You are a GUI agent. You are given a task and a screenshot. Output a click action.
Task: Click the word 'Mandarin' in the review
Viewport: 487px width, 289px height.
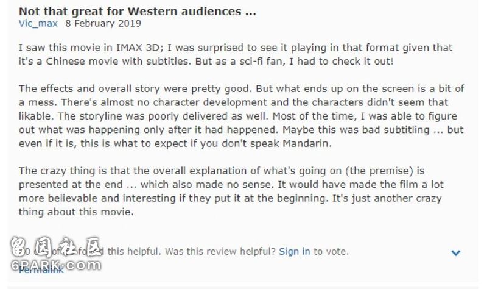(307, 143)
